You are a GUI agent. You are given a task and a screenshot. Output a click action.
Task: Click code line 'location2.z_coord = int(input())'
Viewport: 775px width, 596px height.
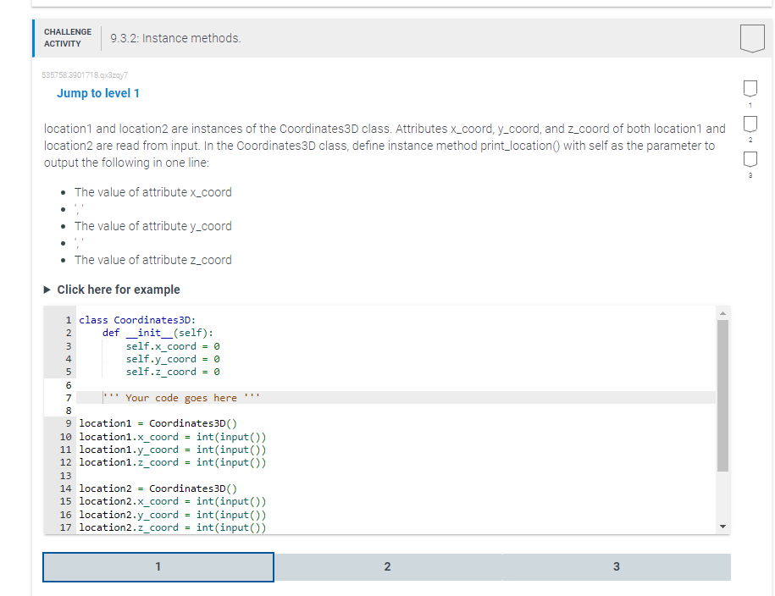click(x=173, y=527)
